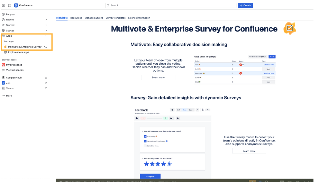
Task: Open the Survey Templates tab
Action: pos(116,18)
